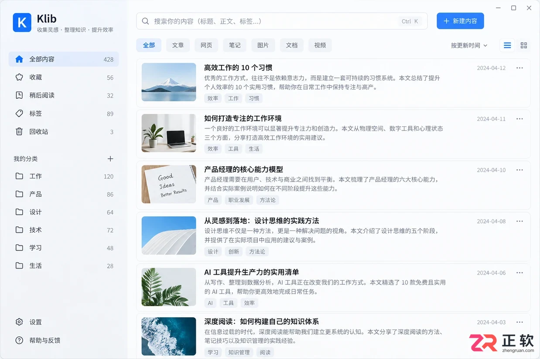Click the date 2024-04-12
The image size is (540, 359).
click(x=491, y=68)
